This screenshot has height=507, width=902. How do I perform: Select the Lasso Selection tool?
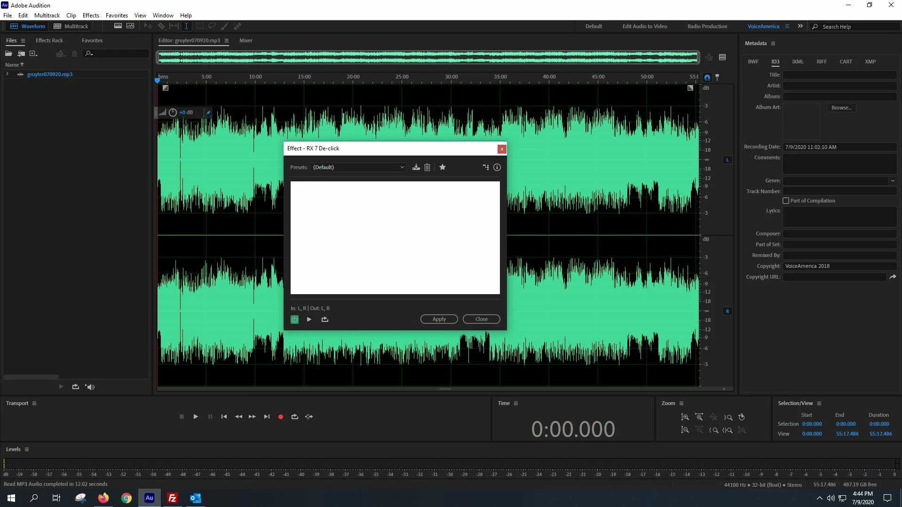[212, 26]
